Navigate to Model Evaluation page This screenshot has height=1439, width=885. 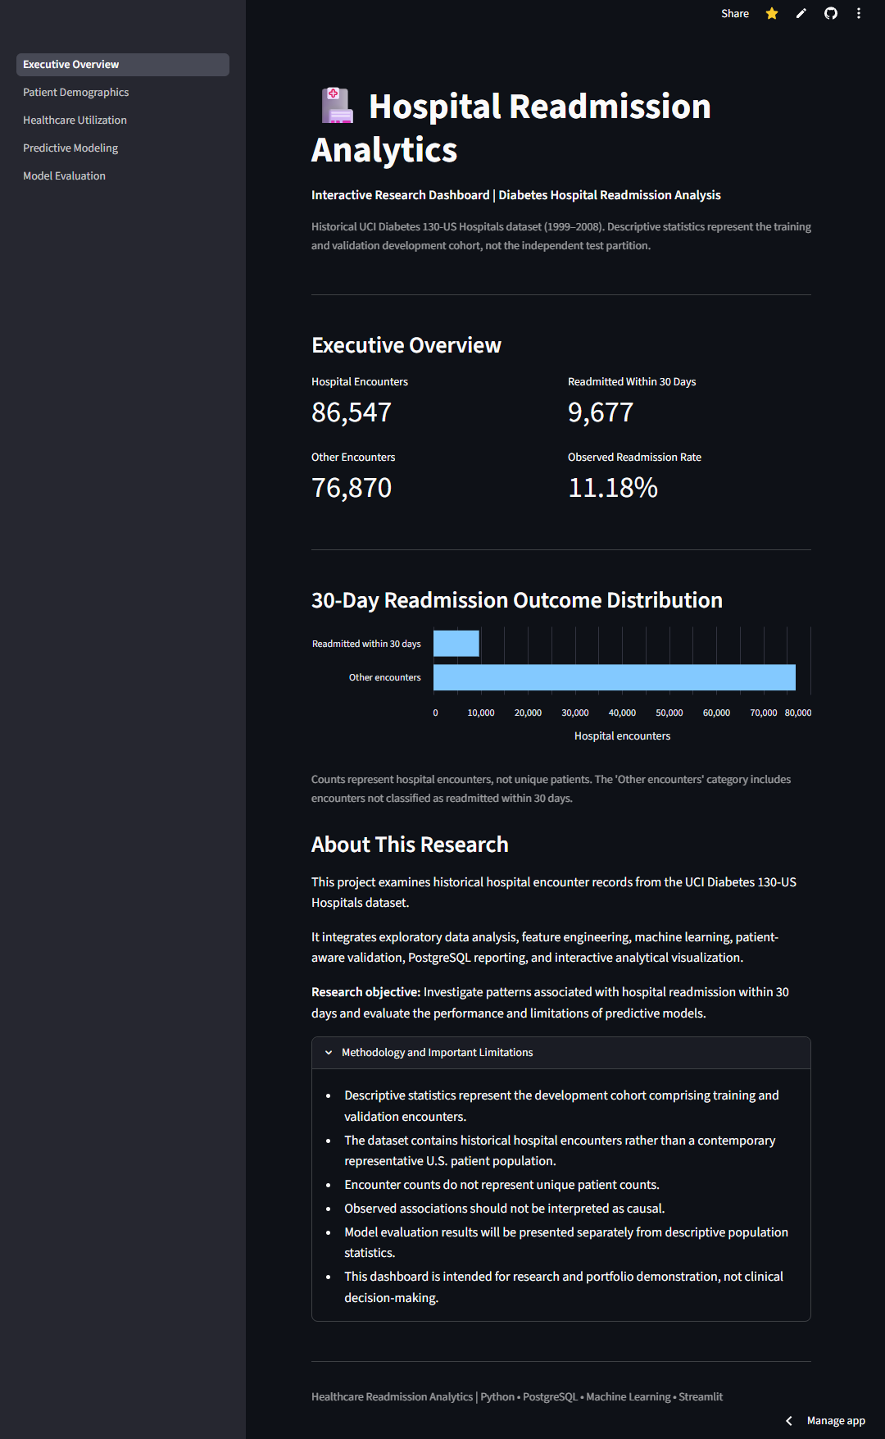[123, 176]
